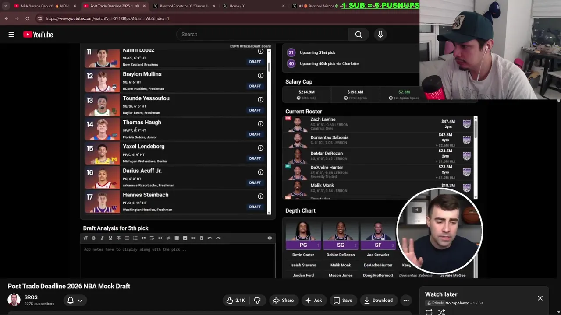Screen dimensions: 561x315
Task: Toggle playlist loop in Watch later panel
Action: coord(429,312)
